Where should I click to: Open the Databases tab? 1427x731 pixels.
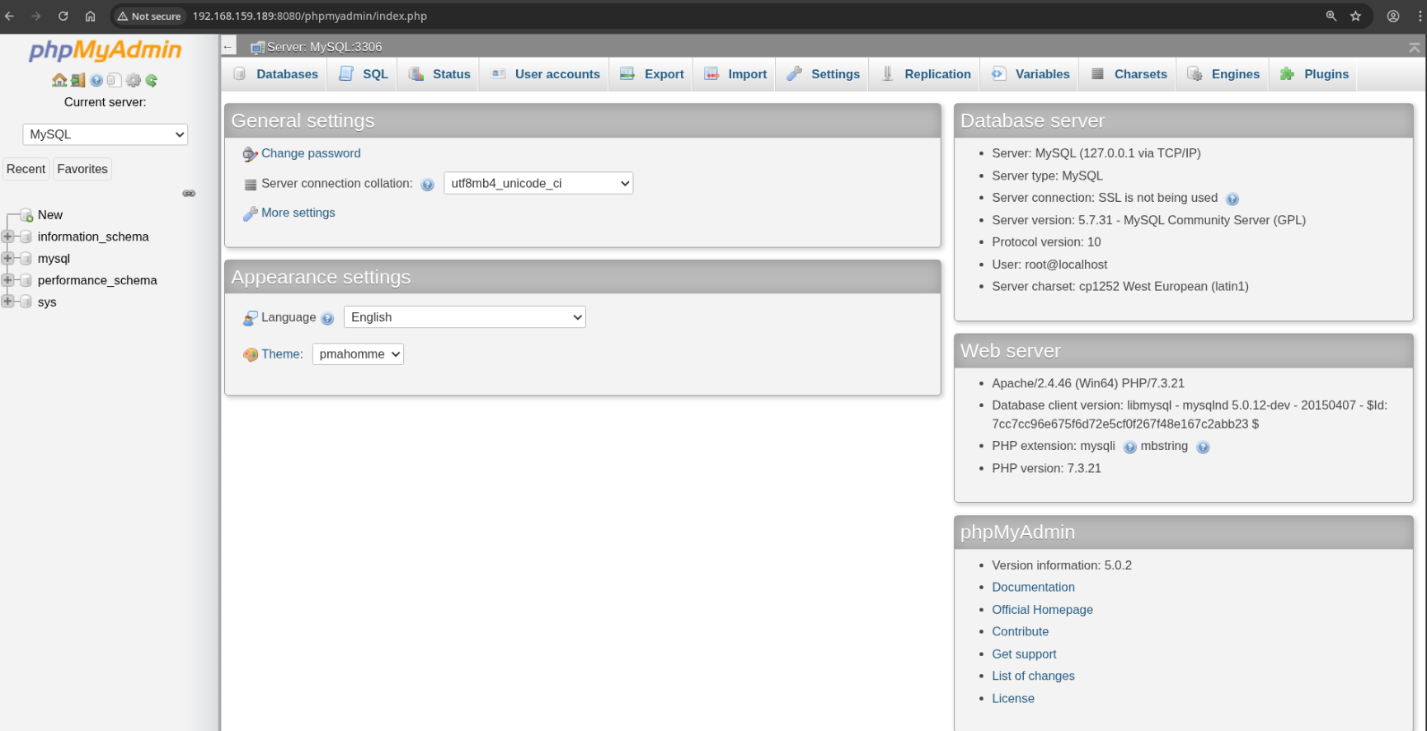(x=275, y=74)
